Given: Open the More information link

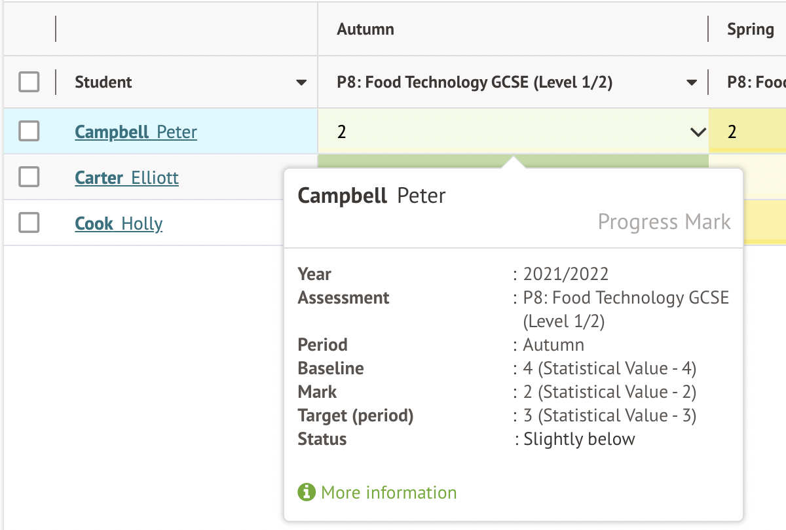Looking at the screenshot, I should pyautogui.click(x=388, y=492).
